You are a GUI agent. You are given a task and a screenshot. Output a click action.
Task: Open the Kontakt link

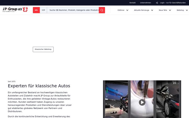click(133, 3)
